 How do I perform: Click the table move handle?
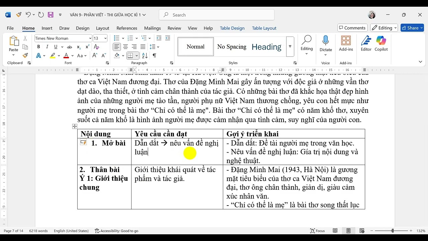pyautogui.click(x=75, y=126)
